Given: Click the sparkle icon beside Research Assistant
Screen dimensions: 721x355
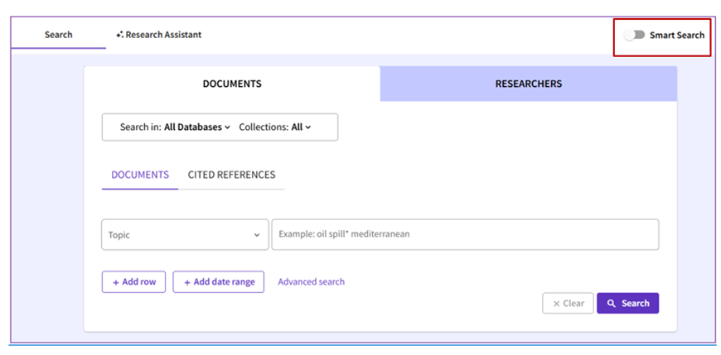Looking at the screenshot, I should [119, 35].
